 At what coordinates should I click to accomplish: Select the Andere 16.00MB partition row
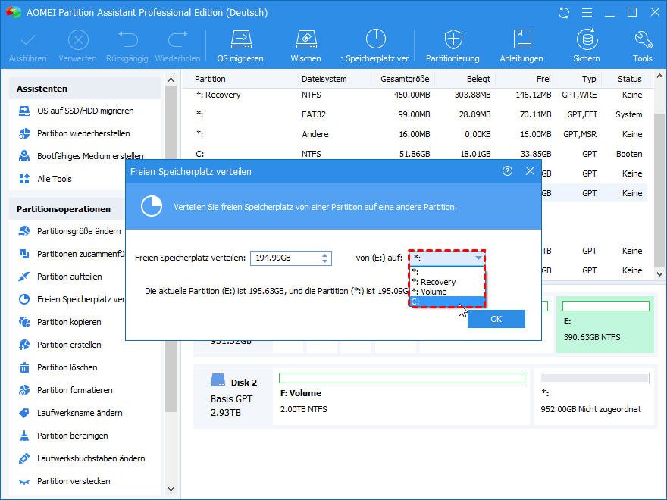tap(417, 134)
